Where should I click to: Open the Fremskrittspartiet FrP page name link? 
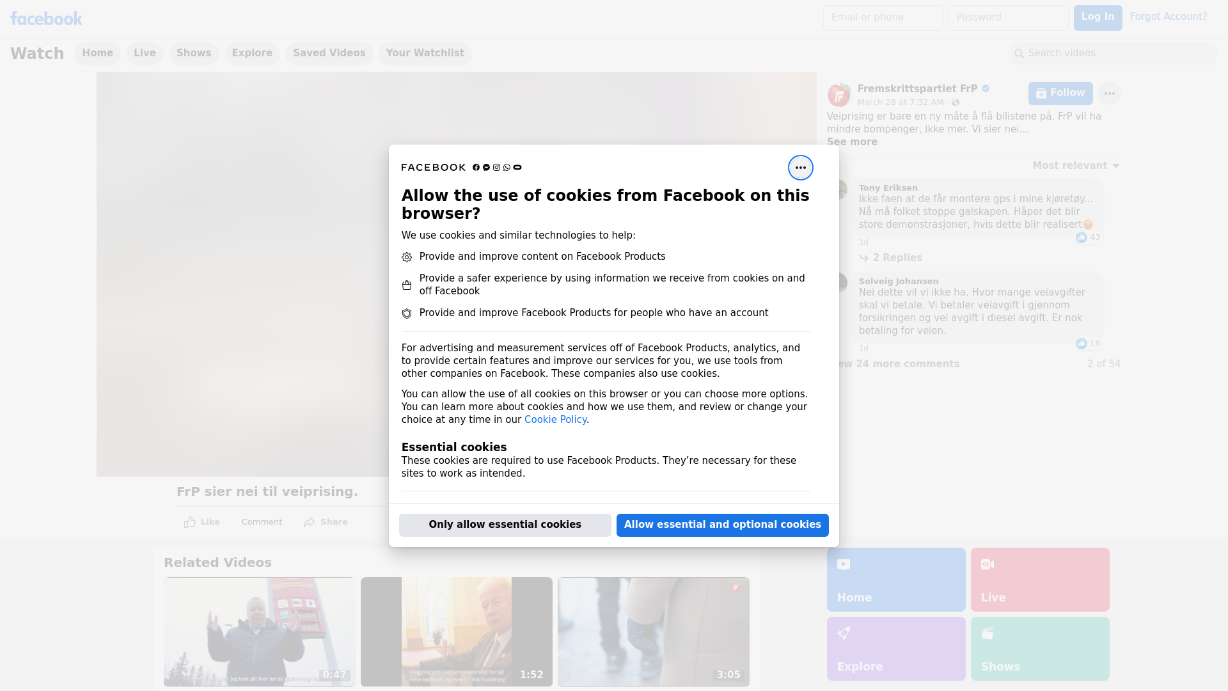917,89
